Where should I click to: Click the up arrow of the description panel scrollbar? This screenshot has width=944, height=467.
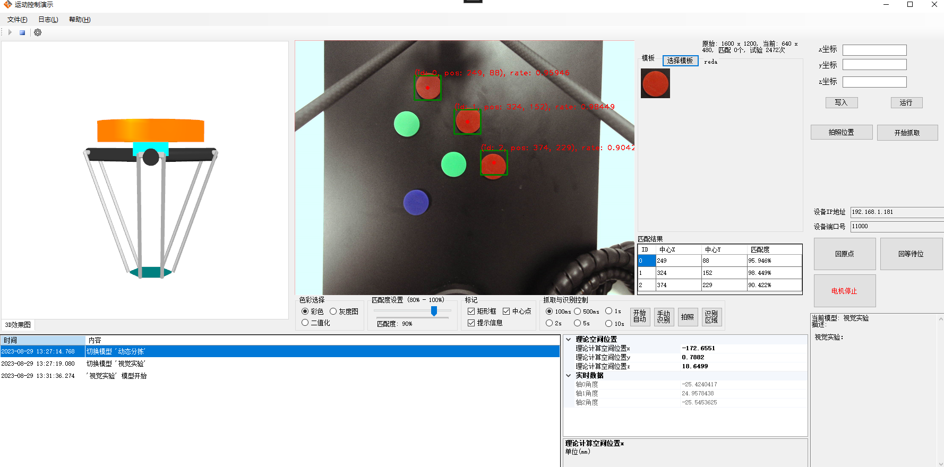pos(941,318)
